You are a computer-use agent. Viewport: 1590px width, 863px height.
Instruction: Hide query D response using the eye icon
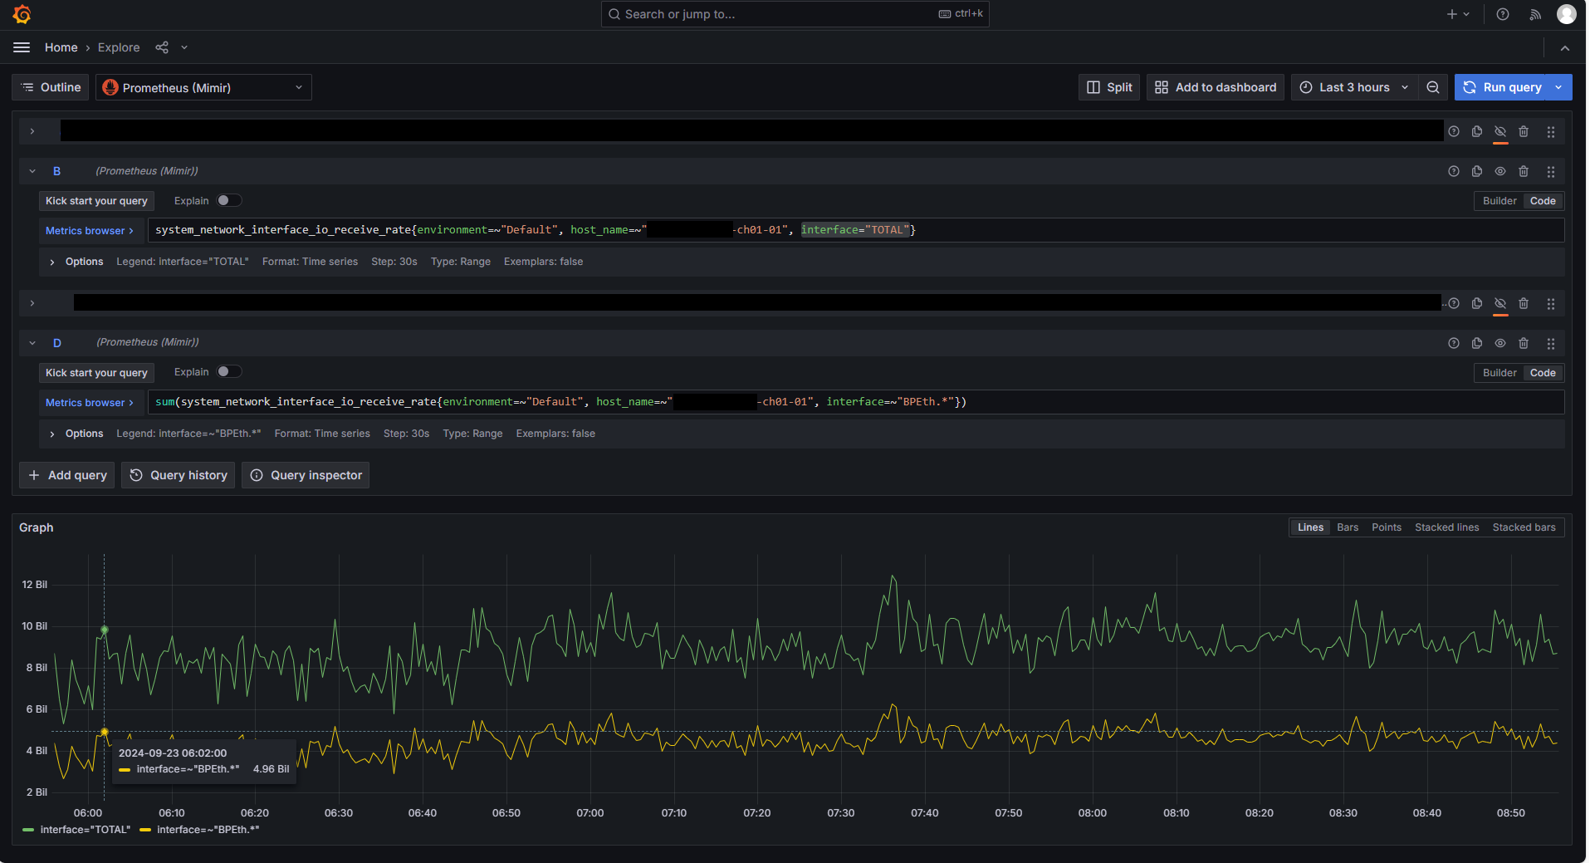pyautogui.click(x=1500, y=342)
